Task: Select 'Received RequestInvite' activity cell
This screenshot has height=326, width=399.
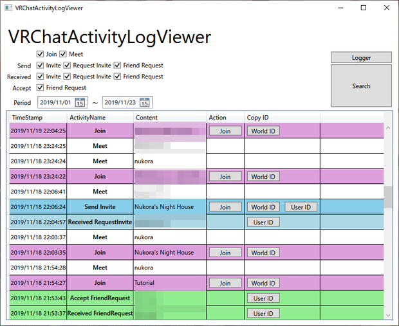Action: pyautogui.click(x=100, y=222)
